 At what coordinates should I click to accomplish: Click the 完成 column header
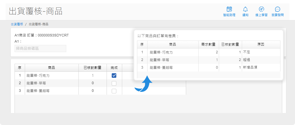(x=114, y=68)
